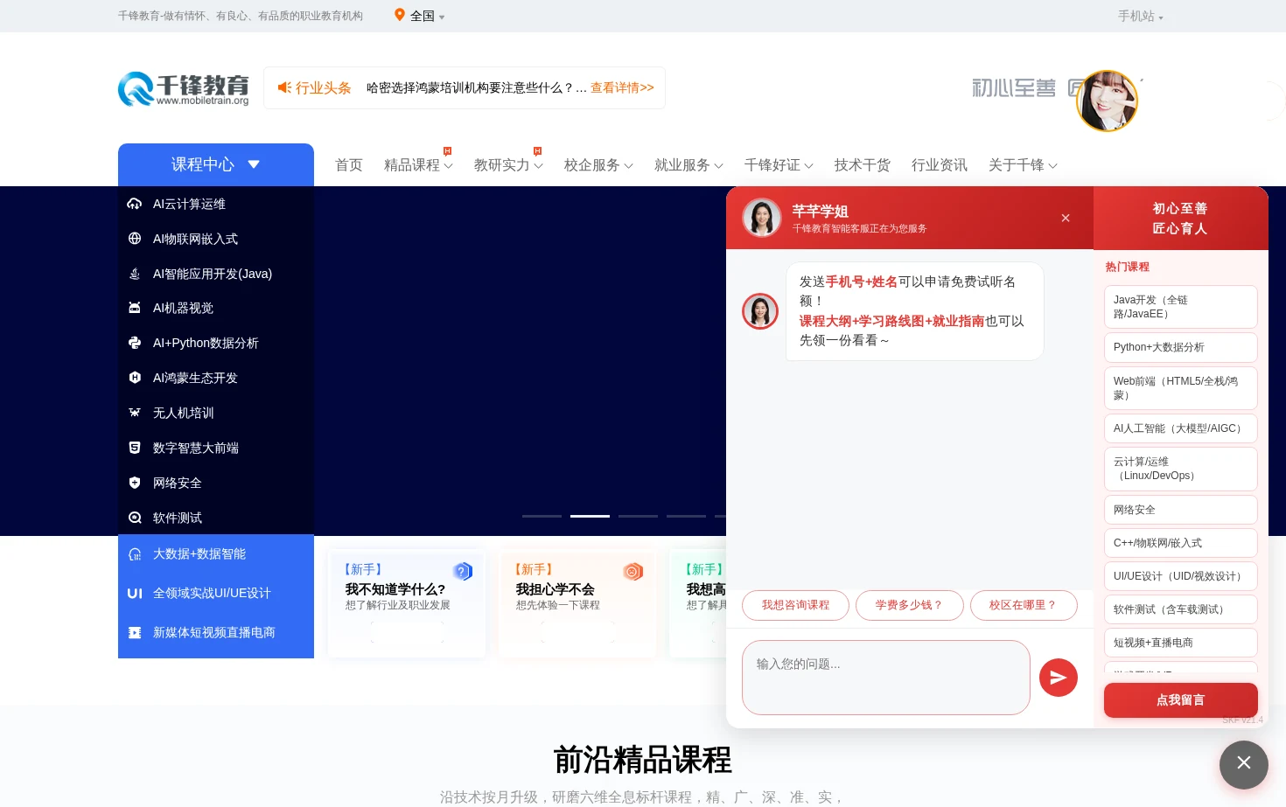This screenshot has height=807, width=1286.
Task: Click the 短视频+直播电商 hot course
Action: pos(1181,643)
